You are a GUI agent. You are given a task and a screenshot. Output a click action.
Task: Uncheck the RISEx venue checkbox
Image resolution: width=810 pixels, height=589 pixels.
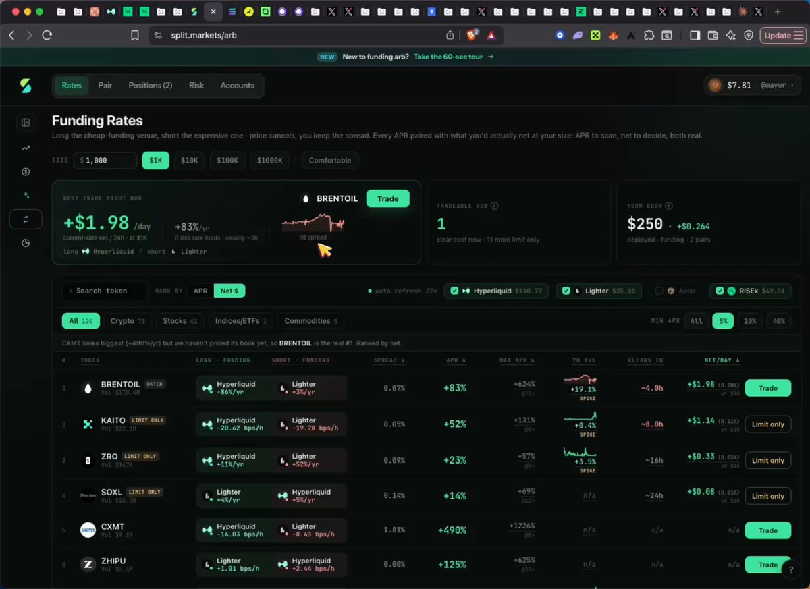(720, 291)
